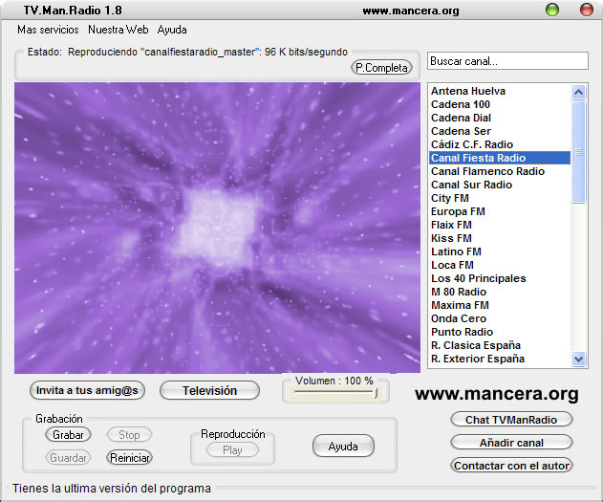Click the Guardar recording button
603x502 pixels.
click(68, 458)
